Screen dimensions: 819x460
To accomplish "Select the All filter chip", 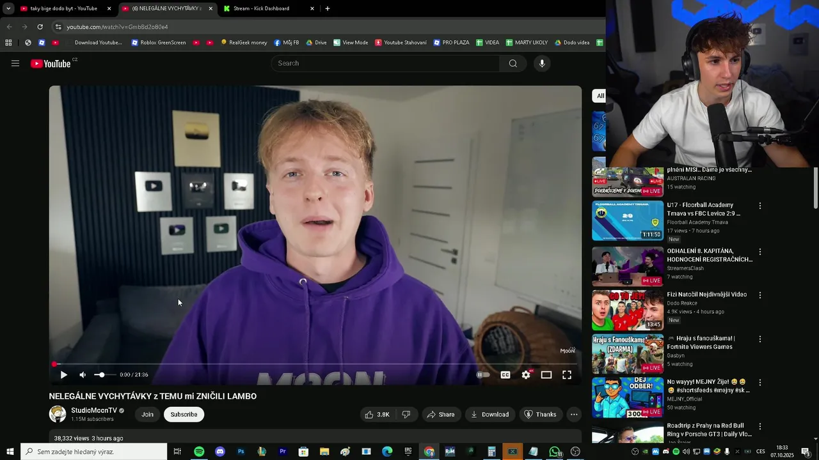I will click(x=600, y=96).
